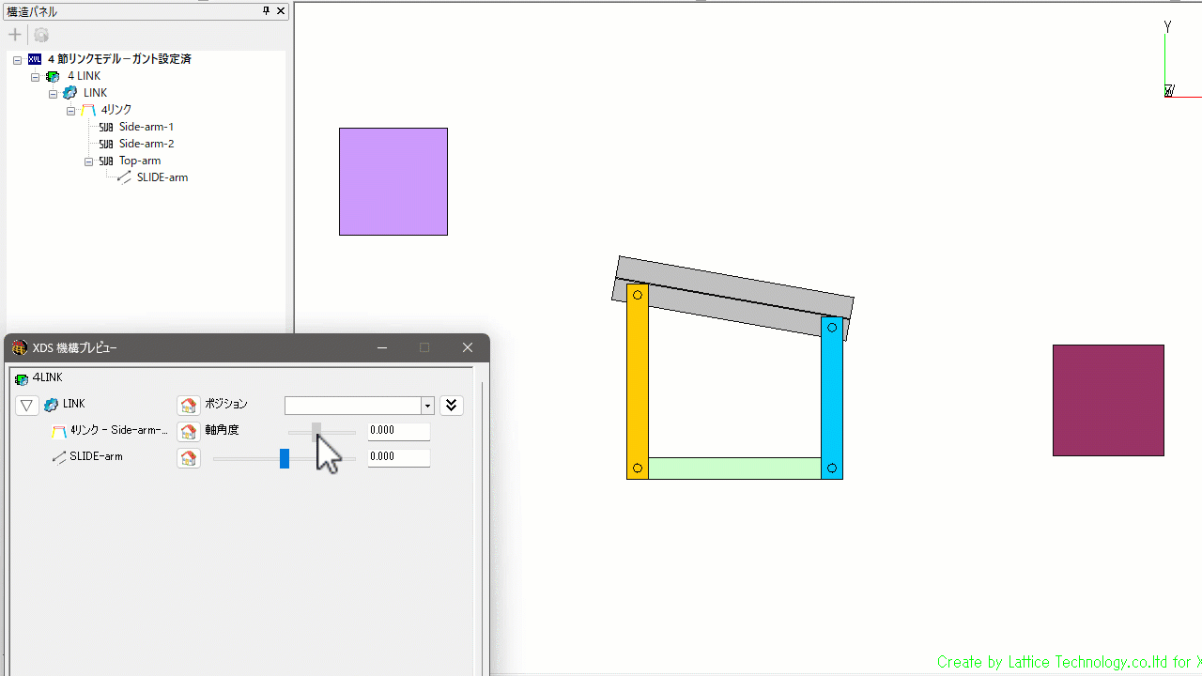Image resolution: width=1202 pixels, height=676 pixels.
Task: Click the purple square in the viewport
Action: [393, 181]
